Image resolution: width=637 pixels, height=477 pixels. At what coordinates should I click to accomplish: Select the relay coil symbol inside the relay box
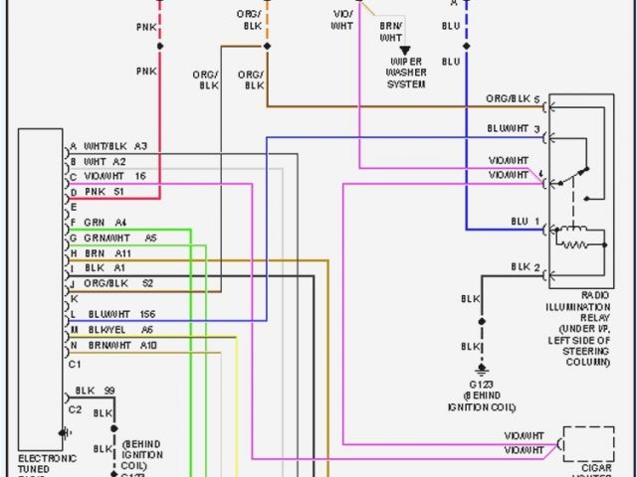(x=575, y=238)
